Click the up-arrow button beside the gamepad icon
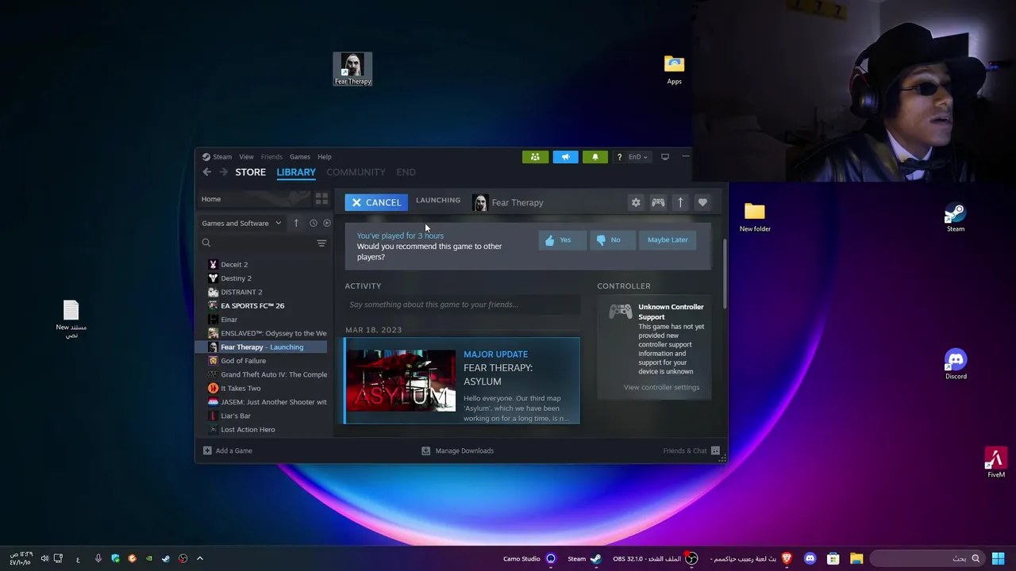 pyautogui.click(x=680, y=203)
